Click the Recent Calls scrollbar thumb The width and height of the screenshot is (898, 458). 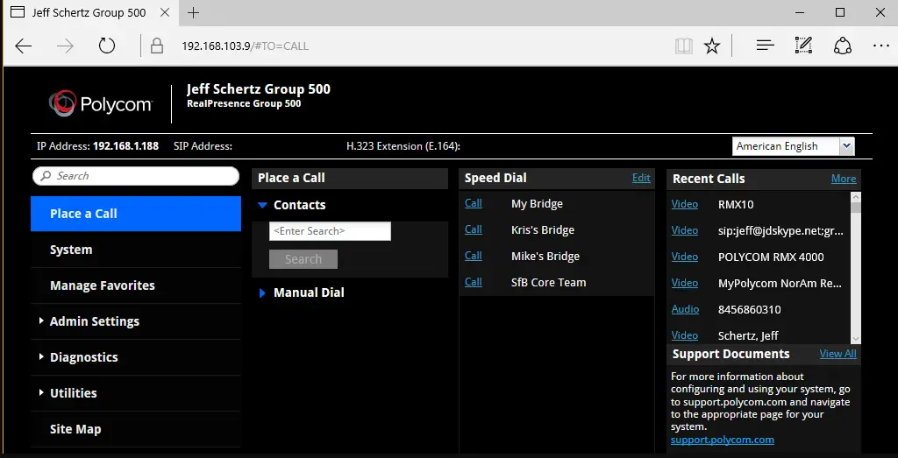coord(856,207)
